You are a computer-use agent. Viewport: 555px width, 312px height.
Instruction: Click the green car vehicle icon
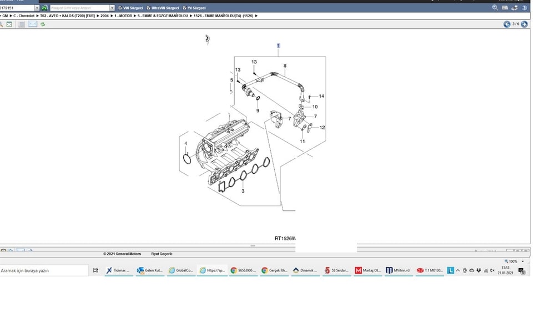(x=44, y=8)
